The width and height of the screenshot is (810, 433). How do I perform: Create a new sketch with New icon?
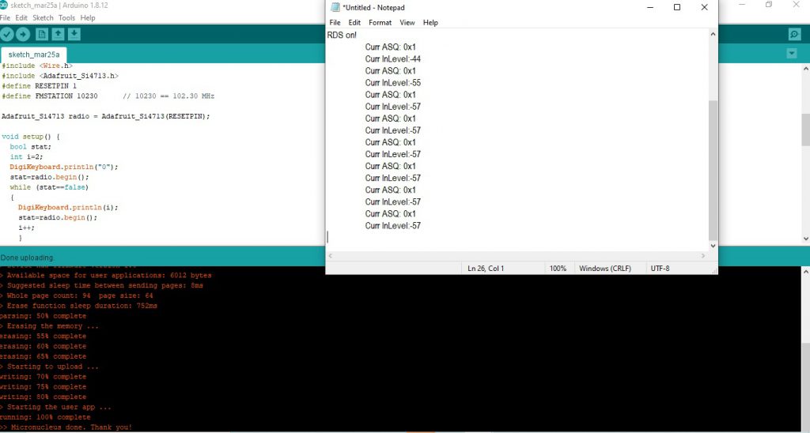42,34
